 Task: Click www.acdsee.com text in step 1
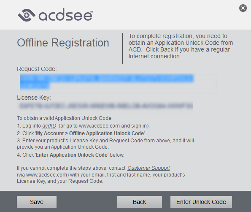pyautogui.click(x=99, y=126)
